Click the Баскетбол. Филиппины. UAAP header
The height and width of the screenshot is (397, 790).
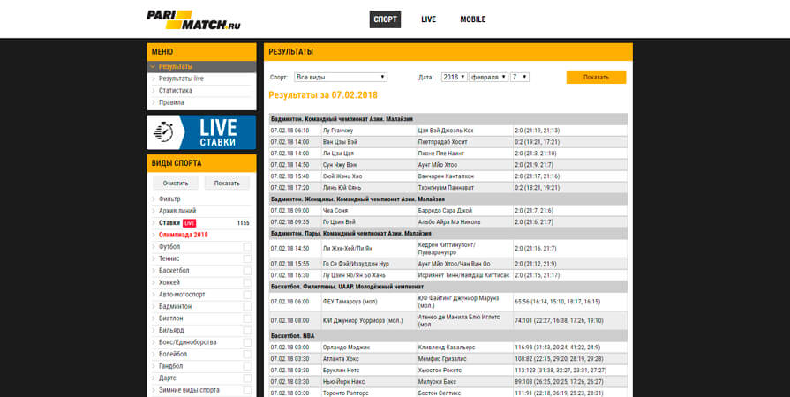click(x=448, y=287)
